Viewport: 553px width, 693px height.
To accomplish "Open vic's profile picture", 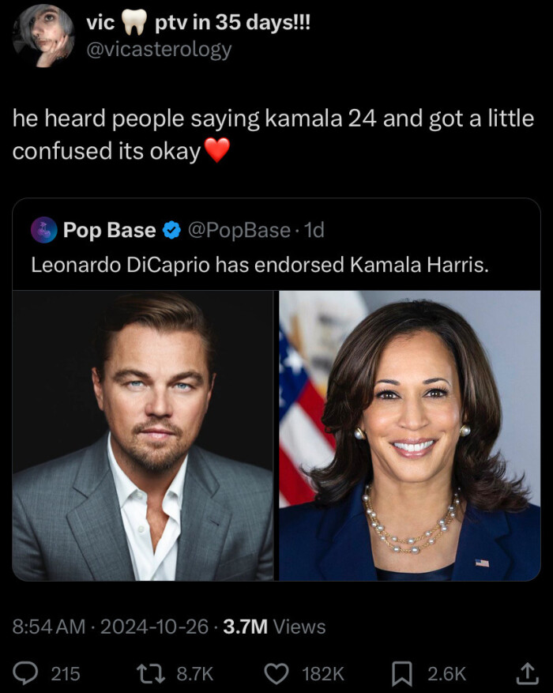I will click(x=43, y=36).
